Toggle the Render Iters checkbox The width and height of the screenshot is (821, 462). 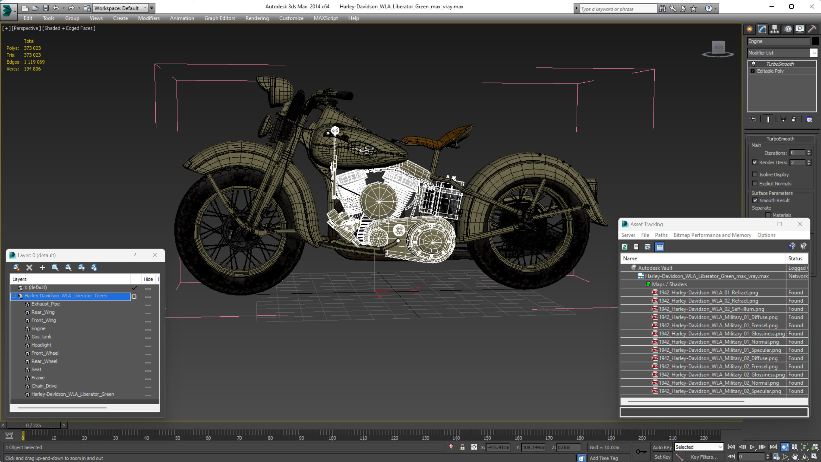pyautogui.click(x=755, y=162)
